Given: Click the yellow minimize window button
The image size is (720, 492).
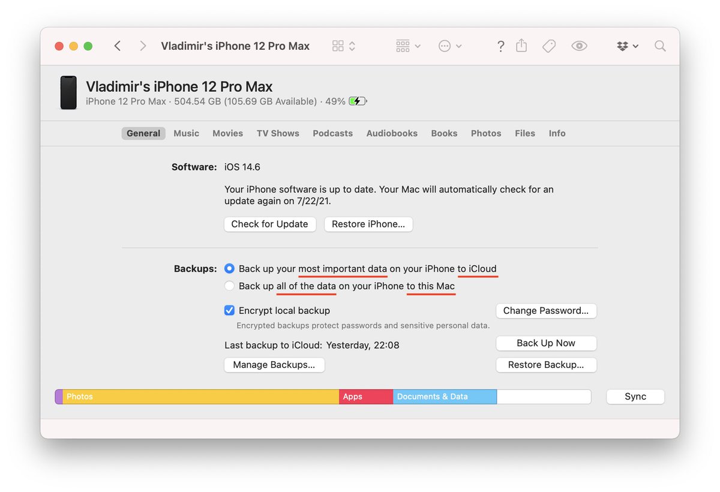Looking at the screenshot, I should (74, 46).
